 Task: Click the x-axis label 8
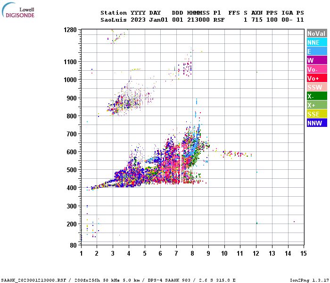tap(192, 253)
